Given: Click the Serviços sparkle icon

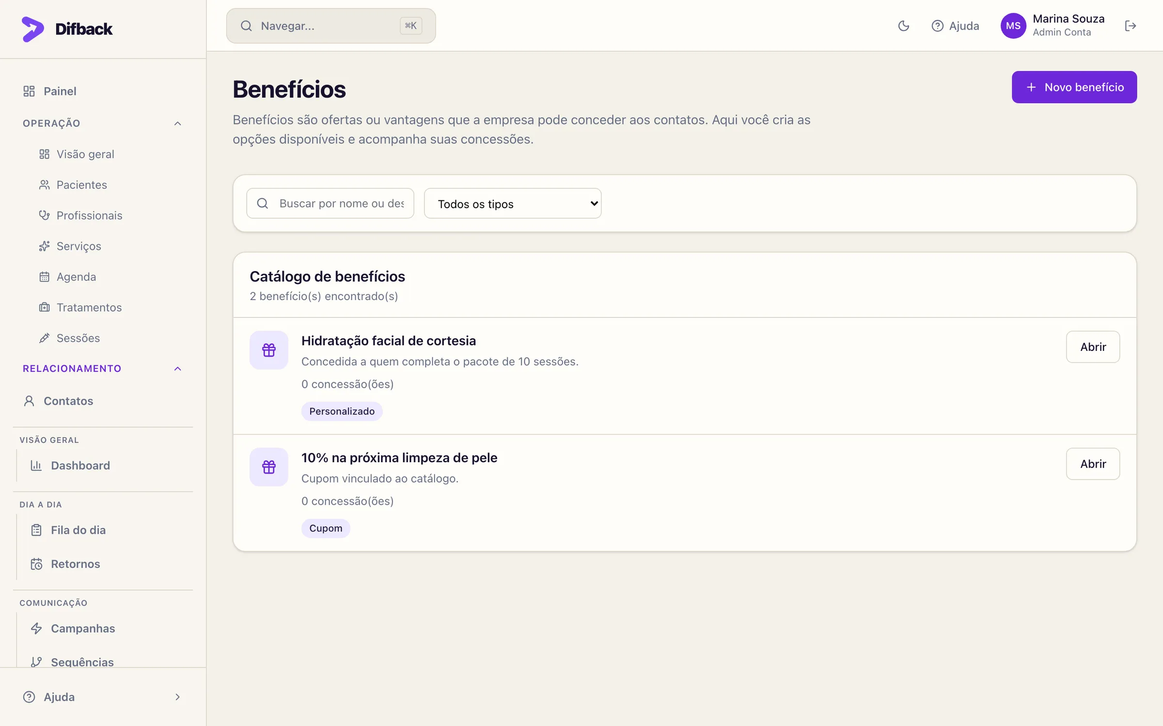Looking at the screenshot, I should [45, 246].
